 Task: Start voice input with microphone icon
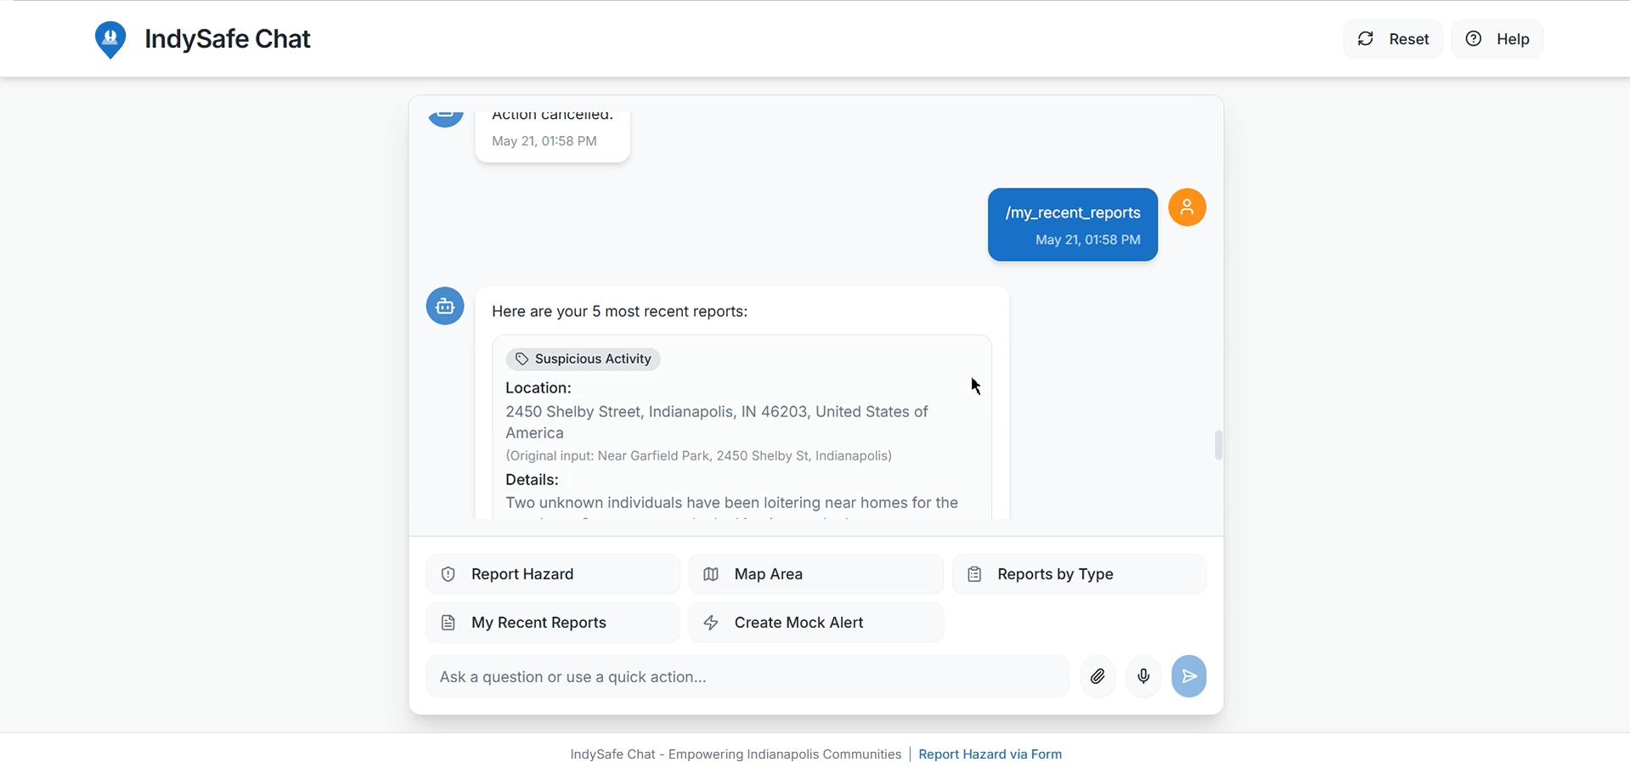tap(1144, 677)
